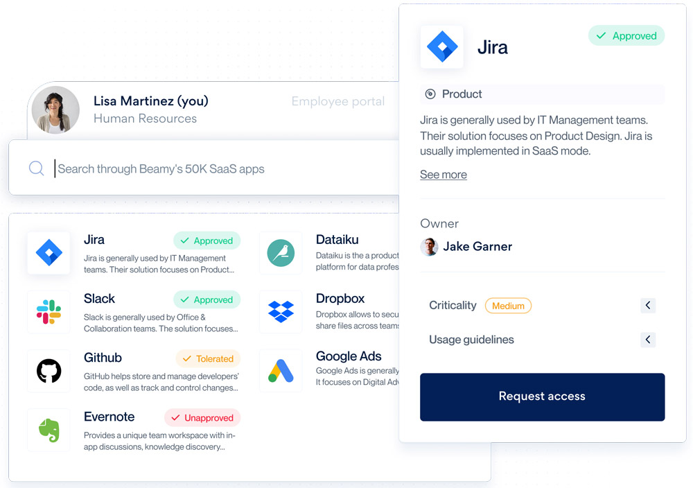Click the large Jira logo in detail panel
This screenshot has width=693, height=488.
[x=442, y=47]
